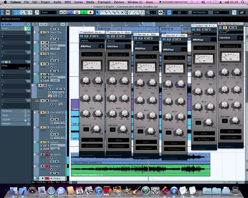Toggle the Inspector view toolbar button
This screenshot has width=248, height=198.
14,12
